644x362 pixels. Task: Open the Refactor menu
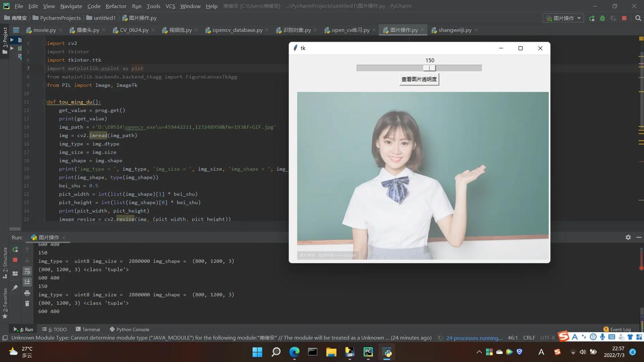[x=115, y=6]
